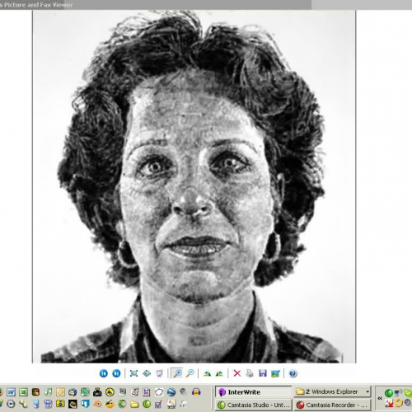
Task: Open the blue globe icon next to Audacity
Action: [x=171, y=392]
